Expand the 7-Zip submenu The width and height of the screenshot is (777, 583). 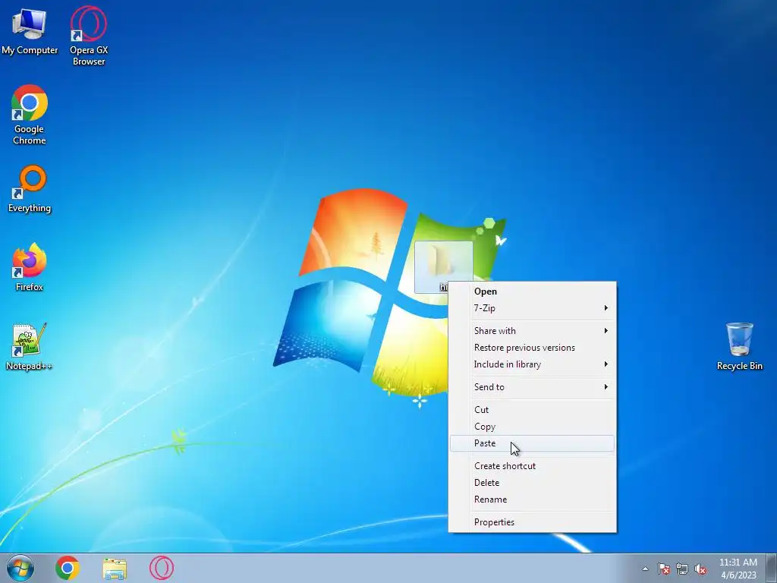click(x=532, y=308)
